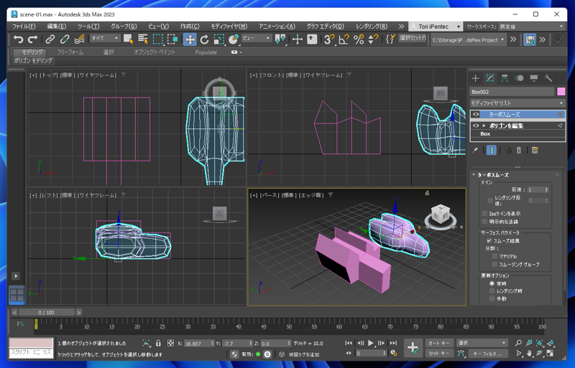This screenshot has width=575, height=368.
Task: Activate the Bind to Space Warp tool
Action: 79,39
